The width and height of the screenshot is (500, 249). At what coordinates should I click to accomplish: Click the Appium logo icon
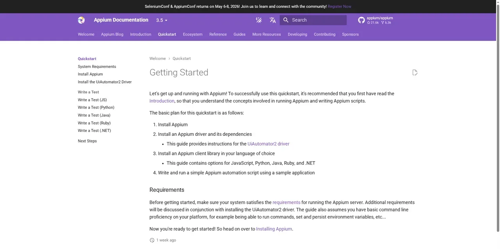point(81,20)
